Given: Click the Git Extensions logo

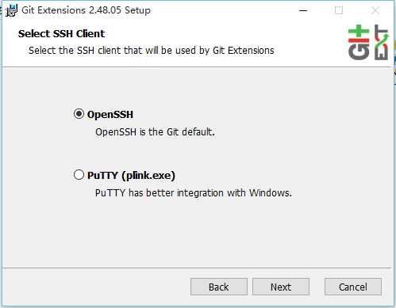Looking at the screenshot, I should click(369, 43).
